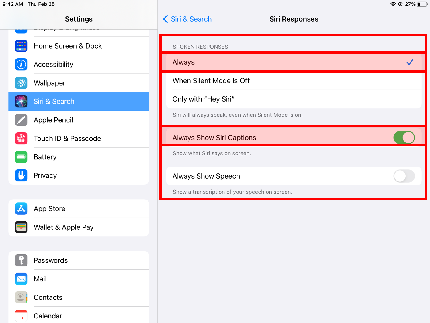The width and height of the screenshot is (430, 323).
Task: Enable Always Show Speech switch
Action: 404,176
